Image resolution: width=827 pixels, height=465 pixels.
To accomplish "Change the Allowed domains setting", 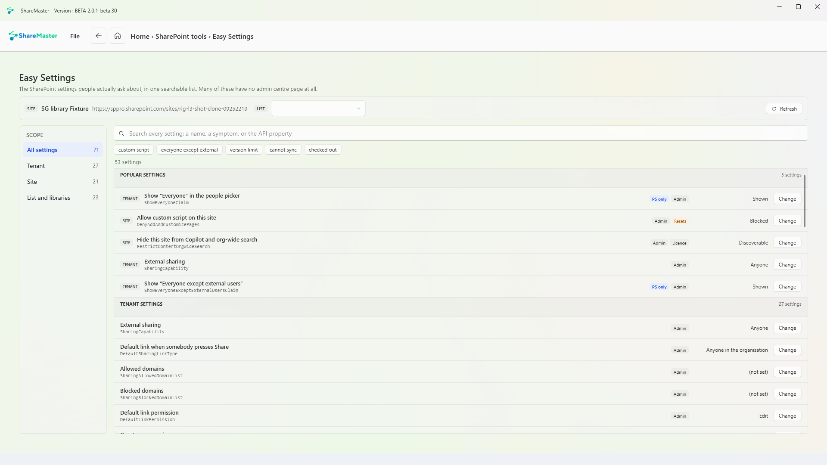I will tap(787, 372).
